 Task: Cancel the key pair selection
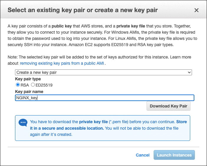pyautogui.click(x=142, y=155)
